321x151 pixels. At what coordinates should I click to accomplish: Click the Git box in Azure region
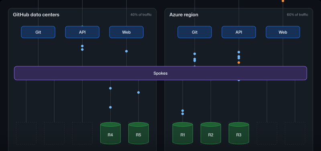[x=195, y=32]
